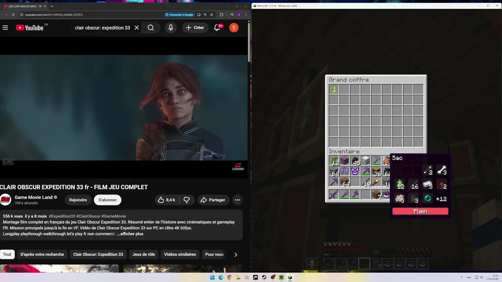Select the Clair Obscur: Expedition 33 chip
Screen dimensions: 502x282
coord(98,254)
